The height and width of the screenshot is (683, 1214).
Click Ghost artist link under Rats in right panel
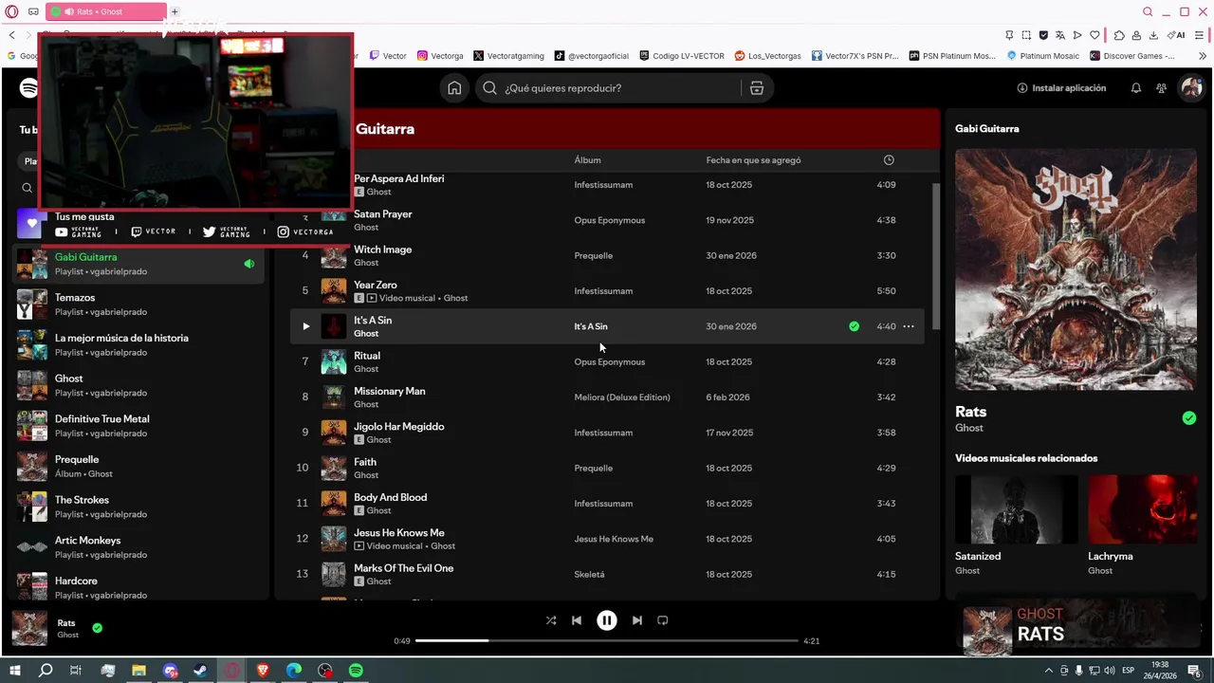click(x=969, y=428)
